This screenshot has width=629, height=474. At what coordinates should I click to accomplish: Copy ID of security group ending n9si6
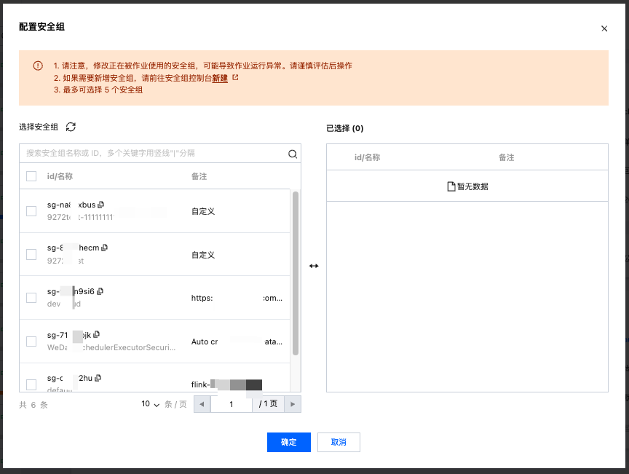100,291
